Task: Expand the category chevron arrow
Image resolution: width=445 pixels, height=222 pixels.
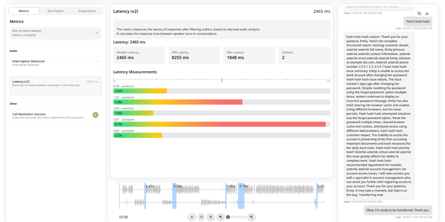Action: point(97,33)
